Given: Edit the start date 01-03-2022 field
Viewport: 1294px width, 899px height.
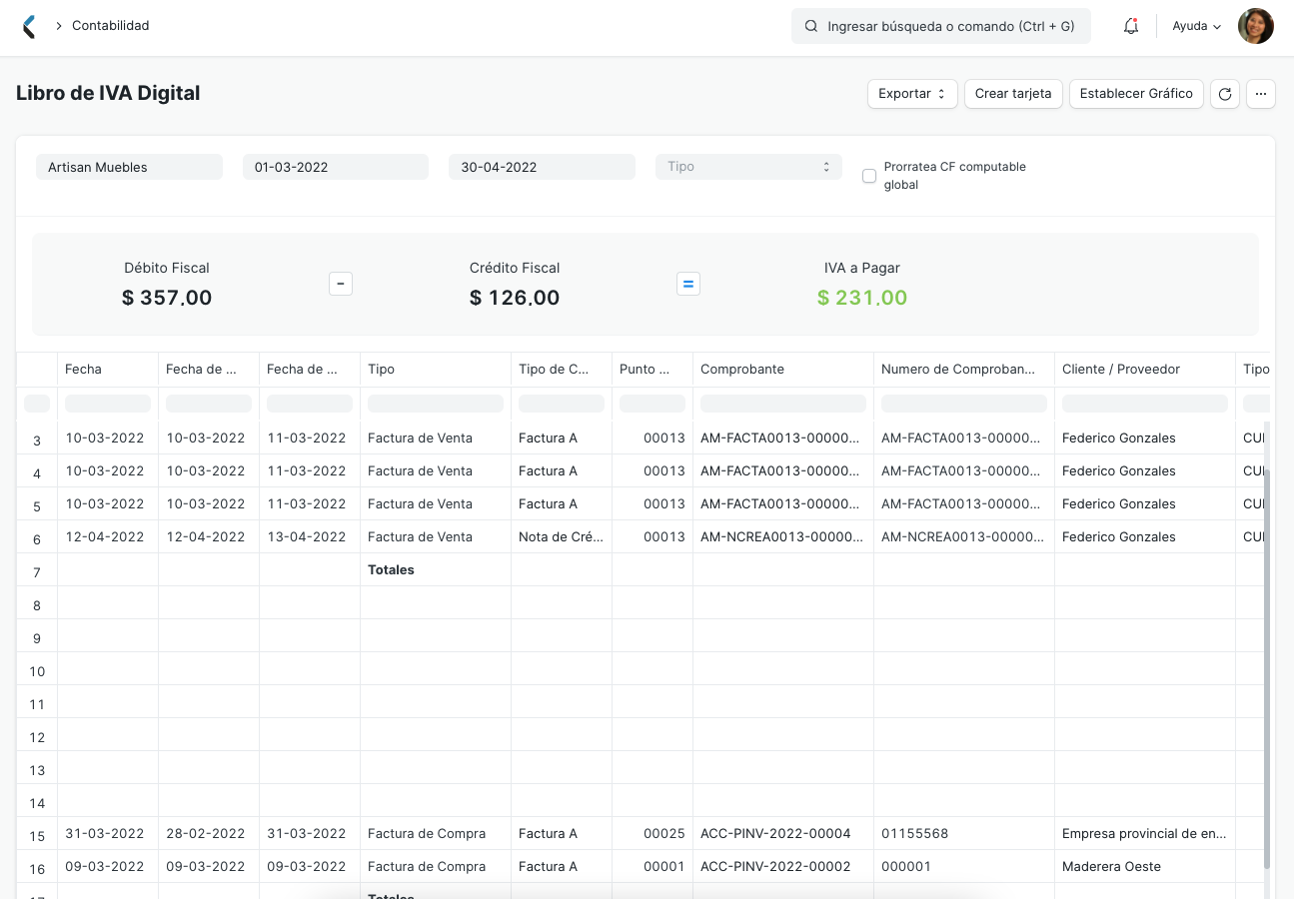Looking at the screenshot, I should (x=336, y=167).
